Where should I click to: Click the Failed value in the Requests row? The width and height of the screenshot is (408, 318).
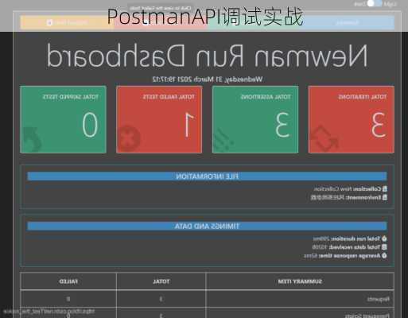point(68,299)
